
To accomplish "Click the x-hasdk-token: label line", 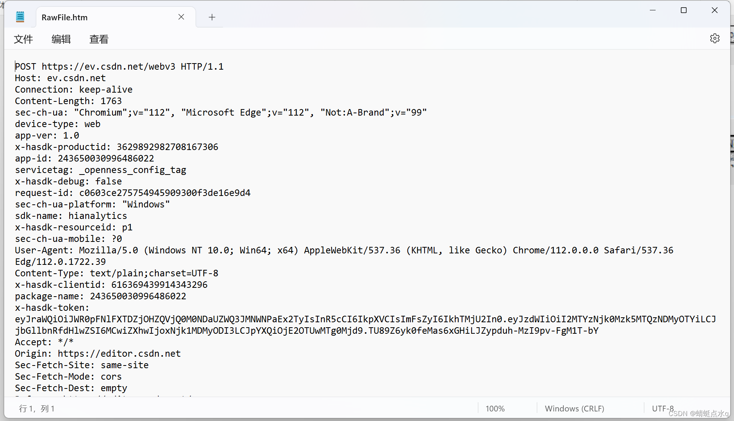I will point(52,308).
